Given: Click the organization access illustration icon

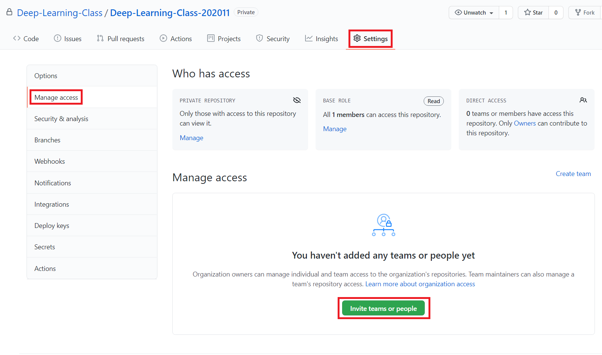Looking at the screenshot, I should pyautogui.click(x=384, y=225).
